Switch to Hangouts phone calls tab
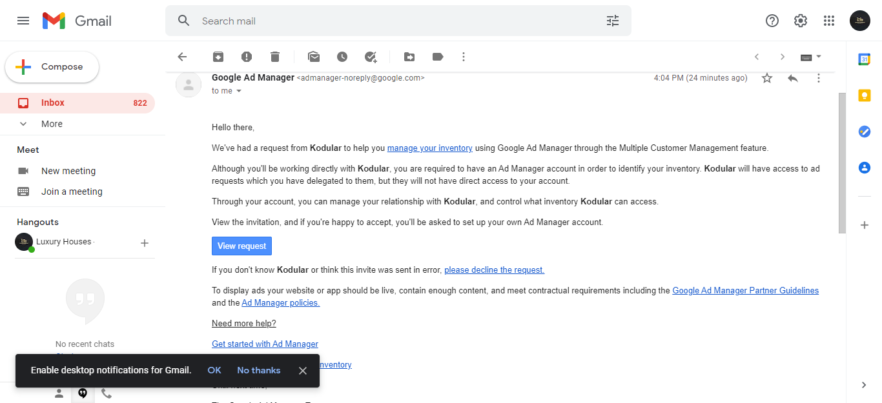Image resolution: width=882 pixels, height=403 pixels. 107,393
